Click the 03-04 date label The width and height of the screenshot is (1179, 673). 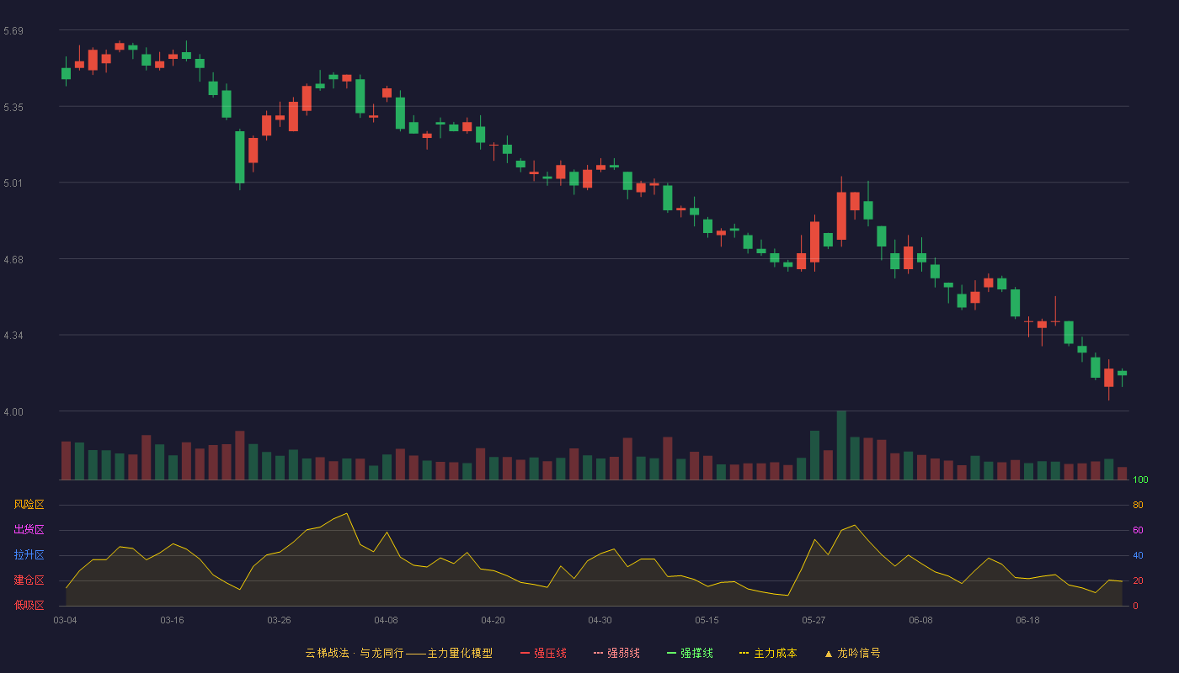pos(65,620)
